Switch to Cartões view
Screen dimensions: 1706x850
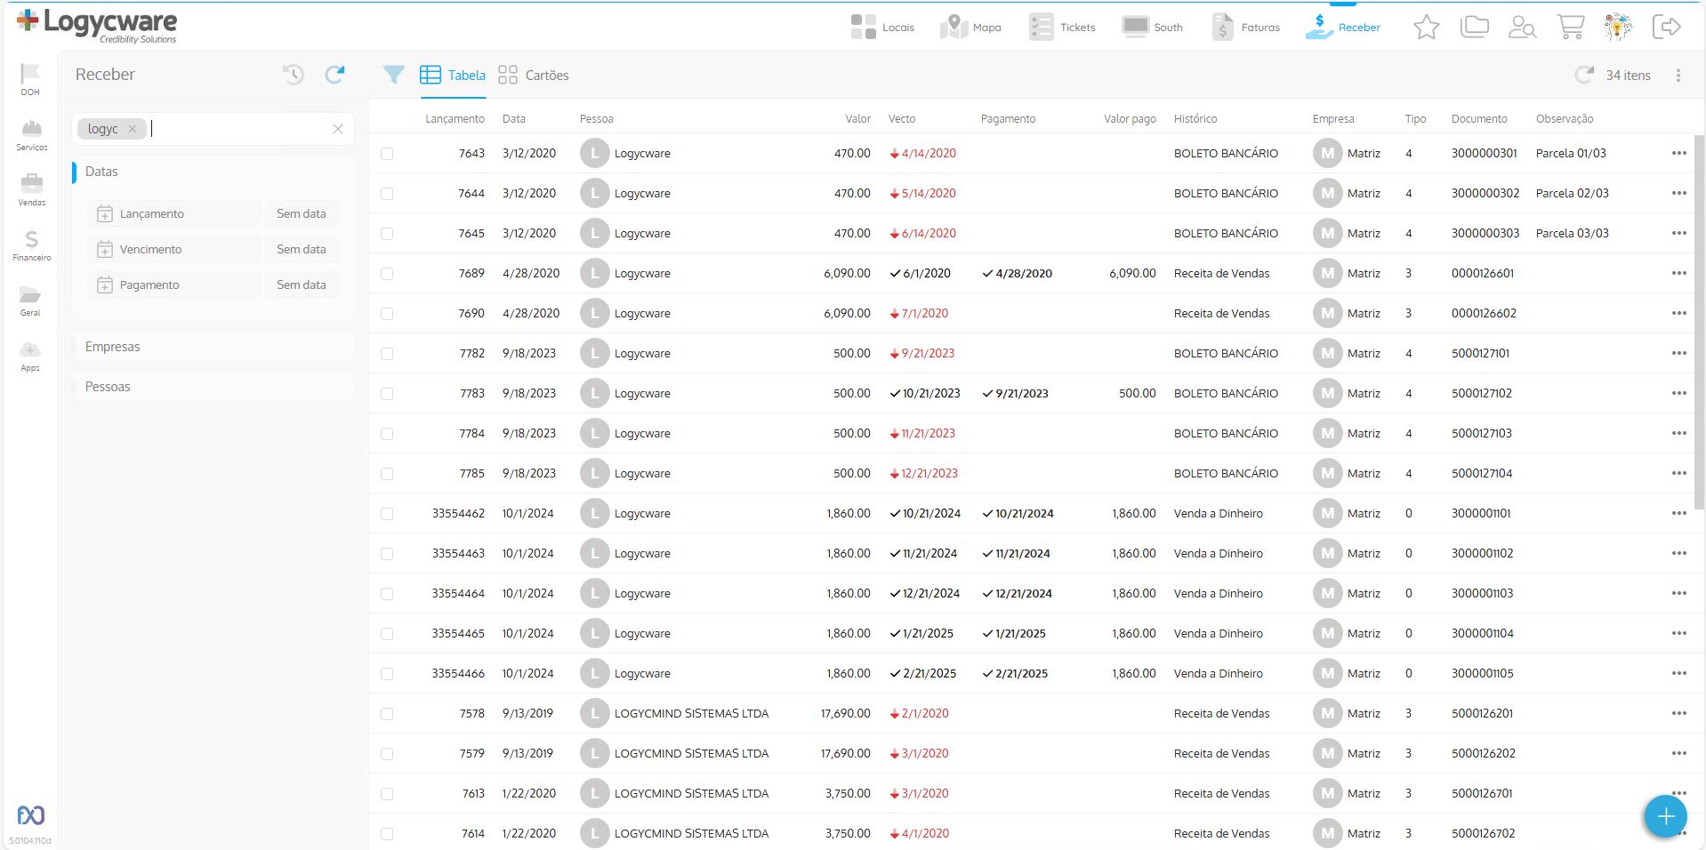point(534,76)
